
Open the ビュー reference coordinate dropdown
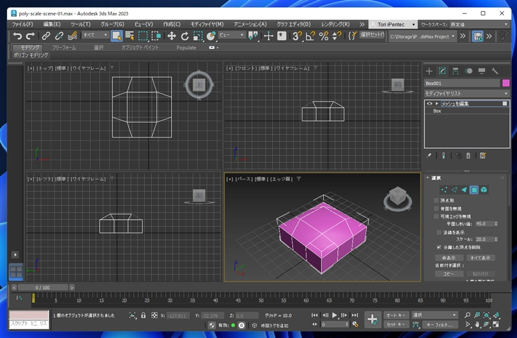232,35
